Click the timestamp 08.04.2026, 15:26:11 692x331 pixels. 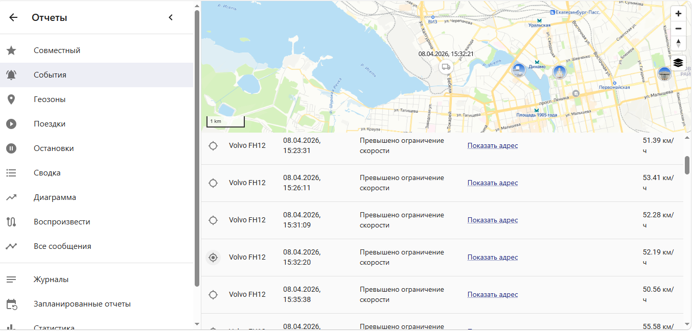[x=302, y=183]
